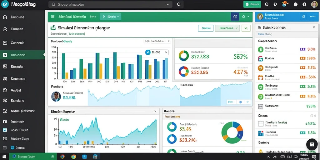Click the controls at the line chart's lower right

point(238,102)
